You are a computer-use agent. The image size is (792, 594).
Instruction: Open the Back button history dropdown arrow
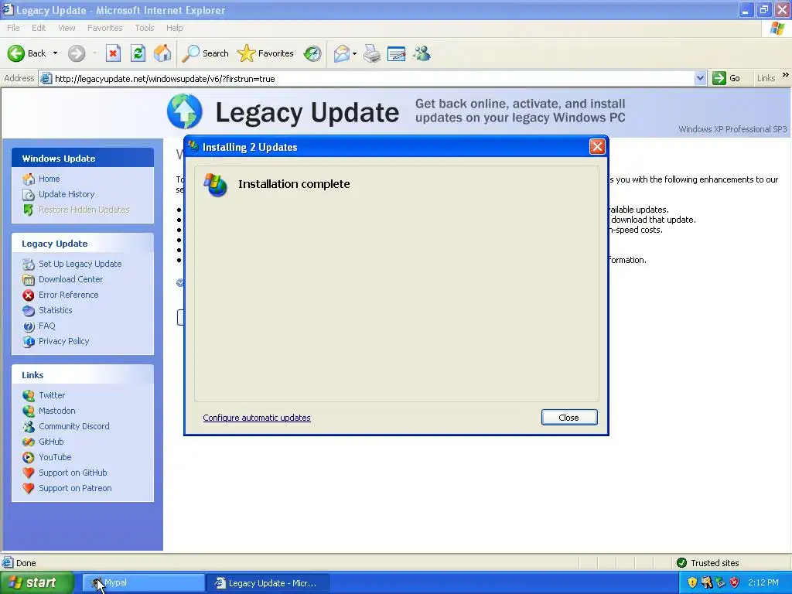pos(55,53)
